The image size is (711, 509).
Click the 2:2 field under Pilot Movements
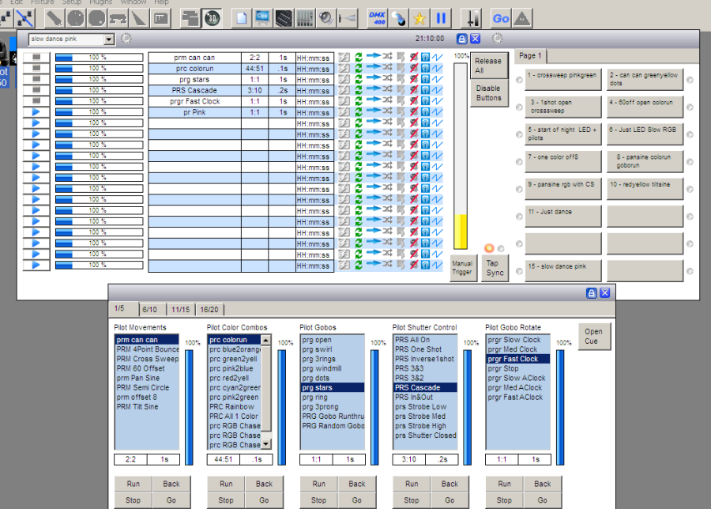130,459
